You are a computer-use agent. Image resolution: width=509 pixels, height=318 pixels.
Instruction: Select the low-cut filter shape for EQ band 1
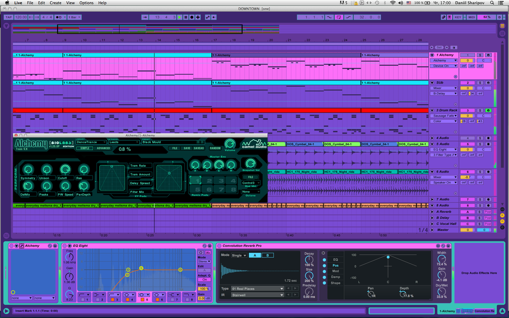[84, 295]
